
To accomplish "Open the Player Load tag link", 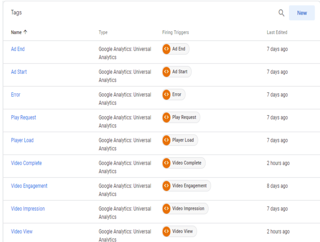I will [x=22, y=140].
